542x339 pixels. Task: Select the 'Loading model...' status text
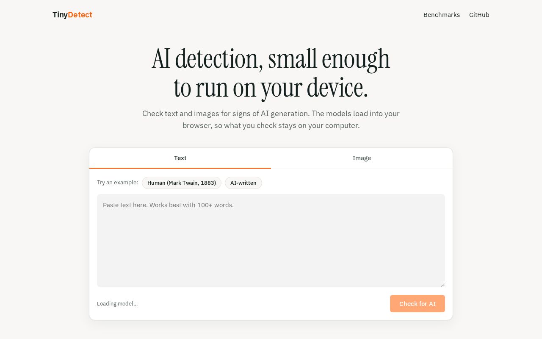(117, 303)
